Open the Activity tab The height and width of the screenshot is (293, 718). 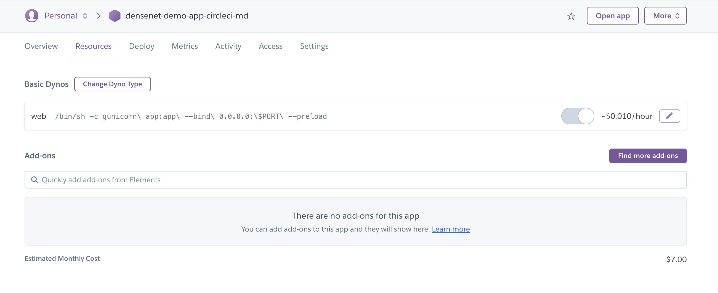[228, 46]
